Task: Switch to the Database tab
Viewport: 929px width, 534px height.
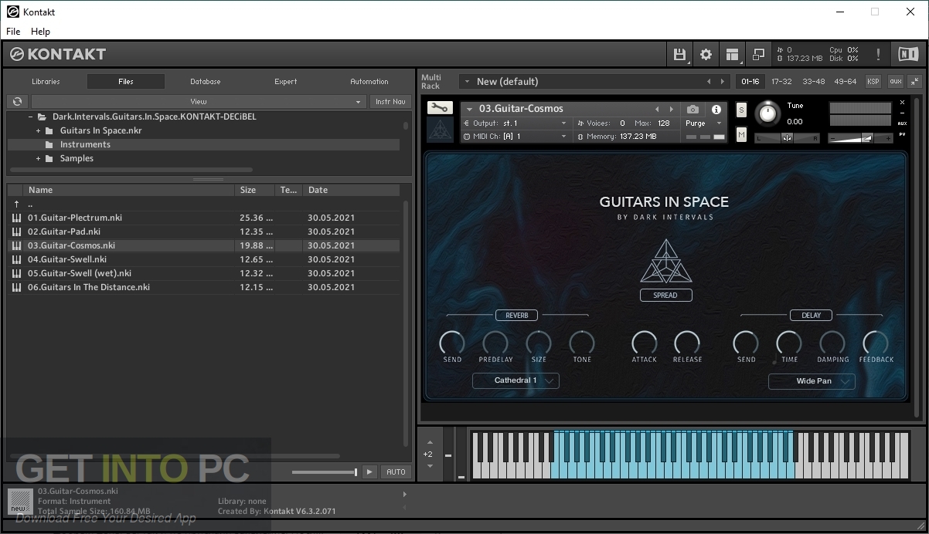Action: tap(206, 81)
